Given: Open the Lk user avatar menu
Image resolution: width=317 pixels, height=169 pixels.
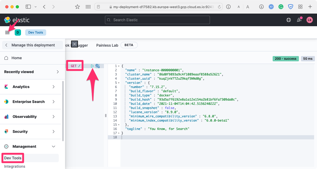Looking at the screenshot, I should click(x=310, y=20).
